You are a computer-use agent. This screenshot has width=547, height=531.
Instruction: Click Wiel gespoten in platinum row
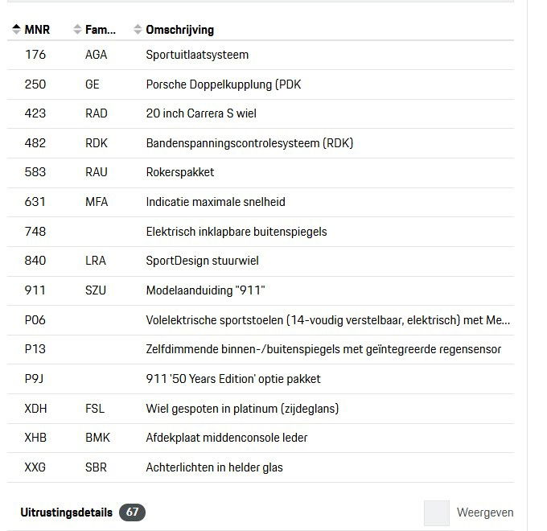pos(242,409)
